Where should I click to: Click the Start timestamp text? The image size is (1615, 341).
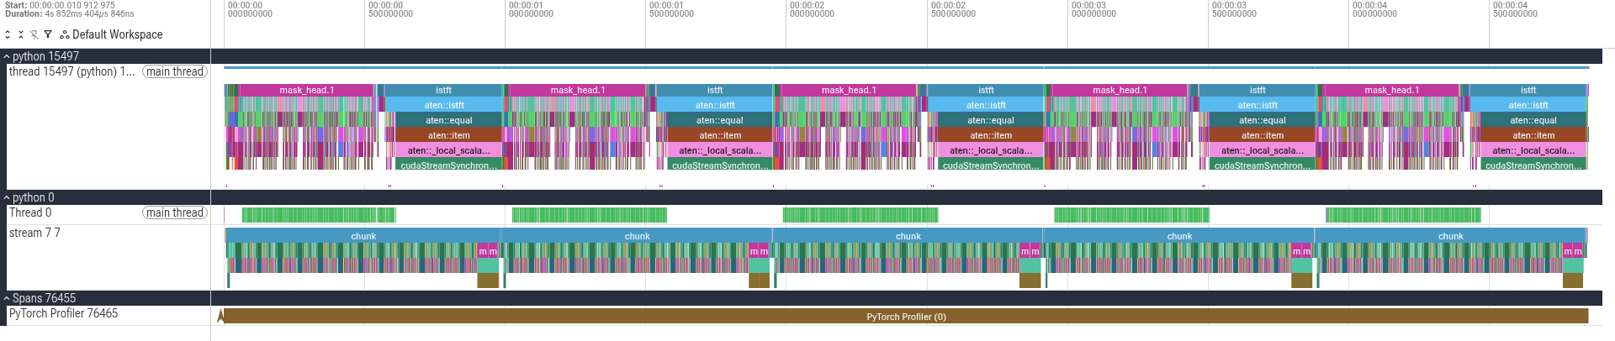click(x=60, y=5)
